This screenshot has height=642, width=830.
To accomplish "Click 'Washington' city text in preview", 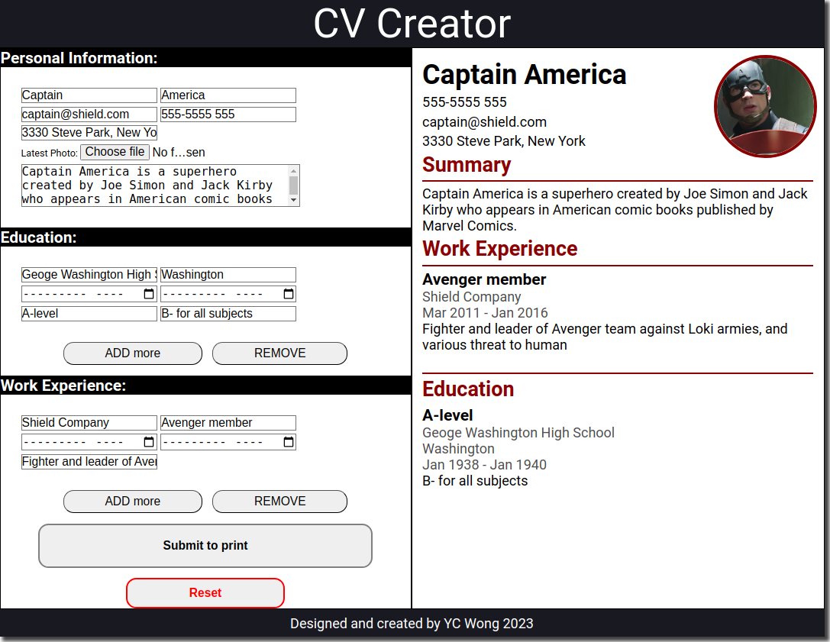I will click(x=458, y=449).
